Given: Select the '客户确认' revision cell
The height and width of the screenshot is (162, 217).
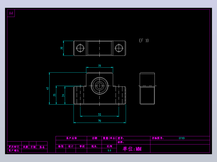Looking at the screenshot, I should click(x=14, y=151).
